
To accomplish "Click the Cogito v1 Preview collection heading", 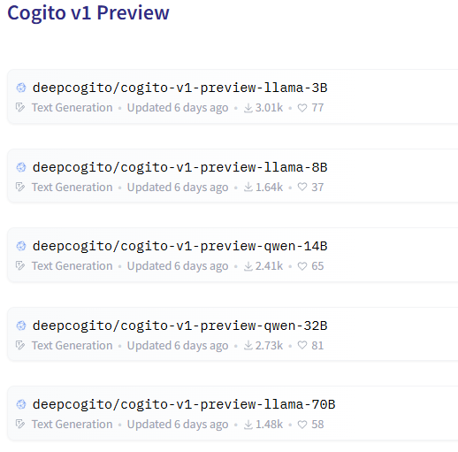I will [x=88, y=13].
